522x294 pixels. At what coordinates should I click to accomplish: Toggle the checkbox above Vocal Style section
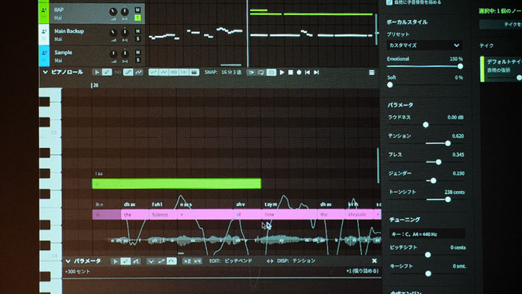(390, 3)
